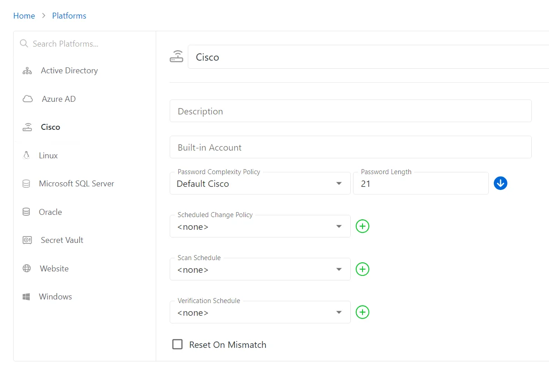The image size is (549, 370).
Task: Click the Microsoft SQL Server database icon
Action: click(x=26, y=184)
